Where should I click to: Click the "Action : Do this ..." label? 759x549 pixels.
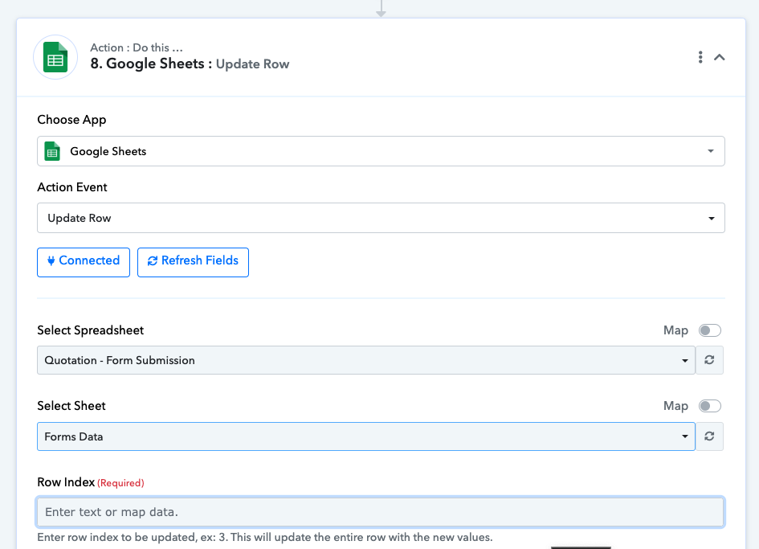(136, 47)
